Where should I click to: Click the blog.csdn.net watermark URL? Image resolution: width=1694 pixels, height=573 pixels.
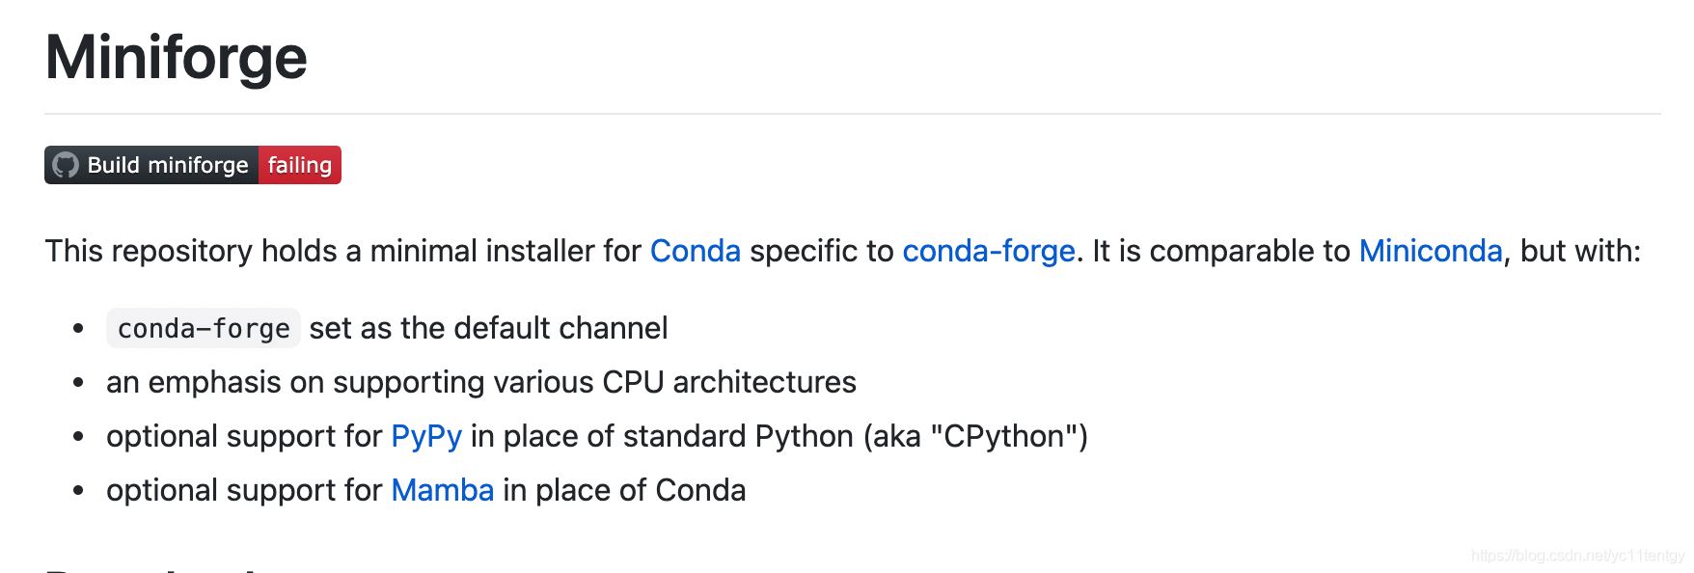(1576, 556)
